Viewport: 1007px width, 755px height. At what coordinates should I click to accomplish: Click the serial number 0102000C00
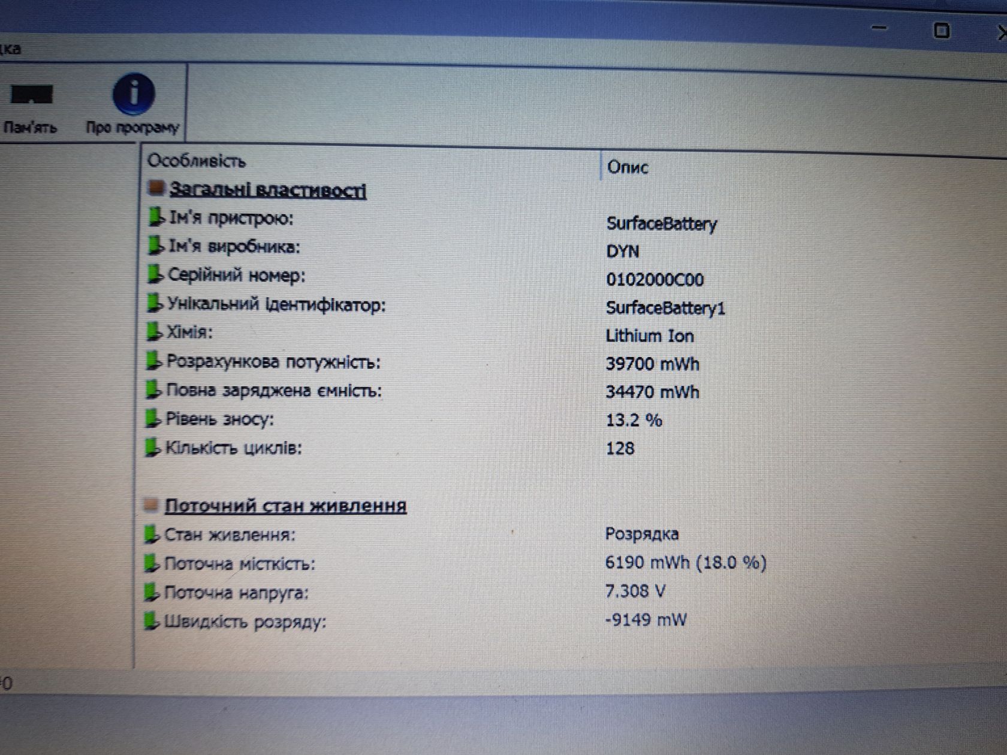(655, 279)
